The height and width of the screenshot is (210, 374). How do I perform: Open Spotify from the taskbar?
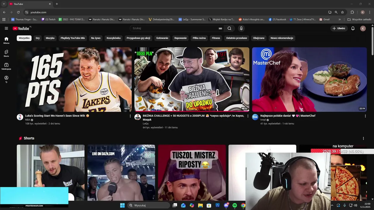pyautogui.click(x=235, y=205)
